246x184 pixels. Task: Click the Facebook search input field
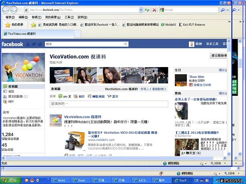click(84, 44)
